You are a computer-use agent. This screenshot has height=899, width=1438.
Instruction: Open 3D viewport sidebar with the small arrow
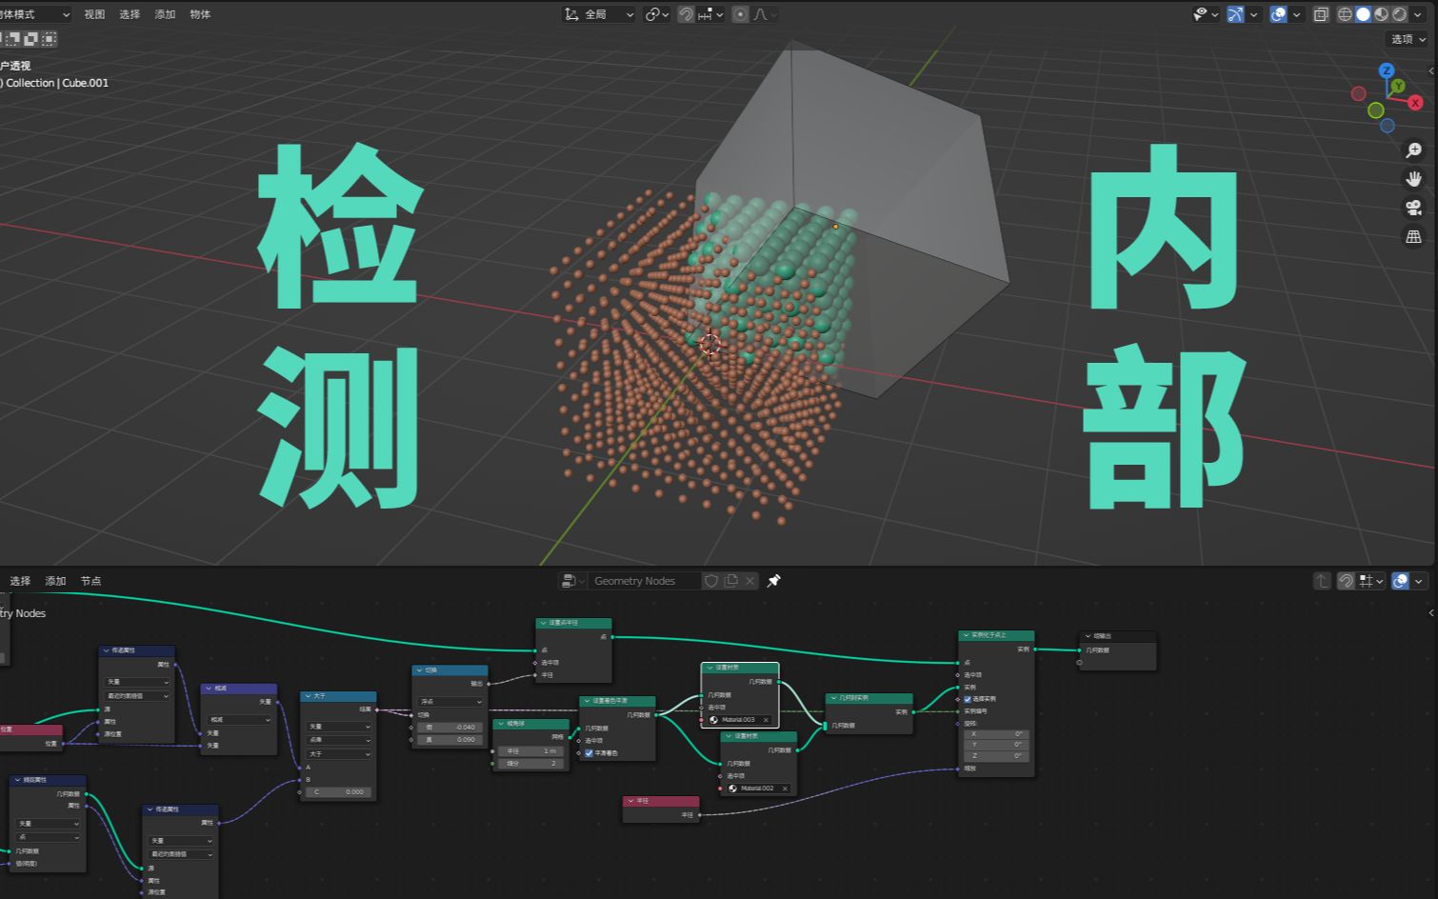1430,71
